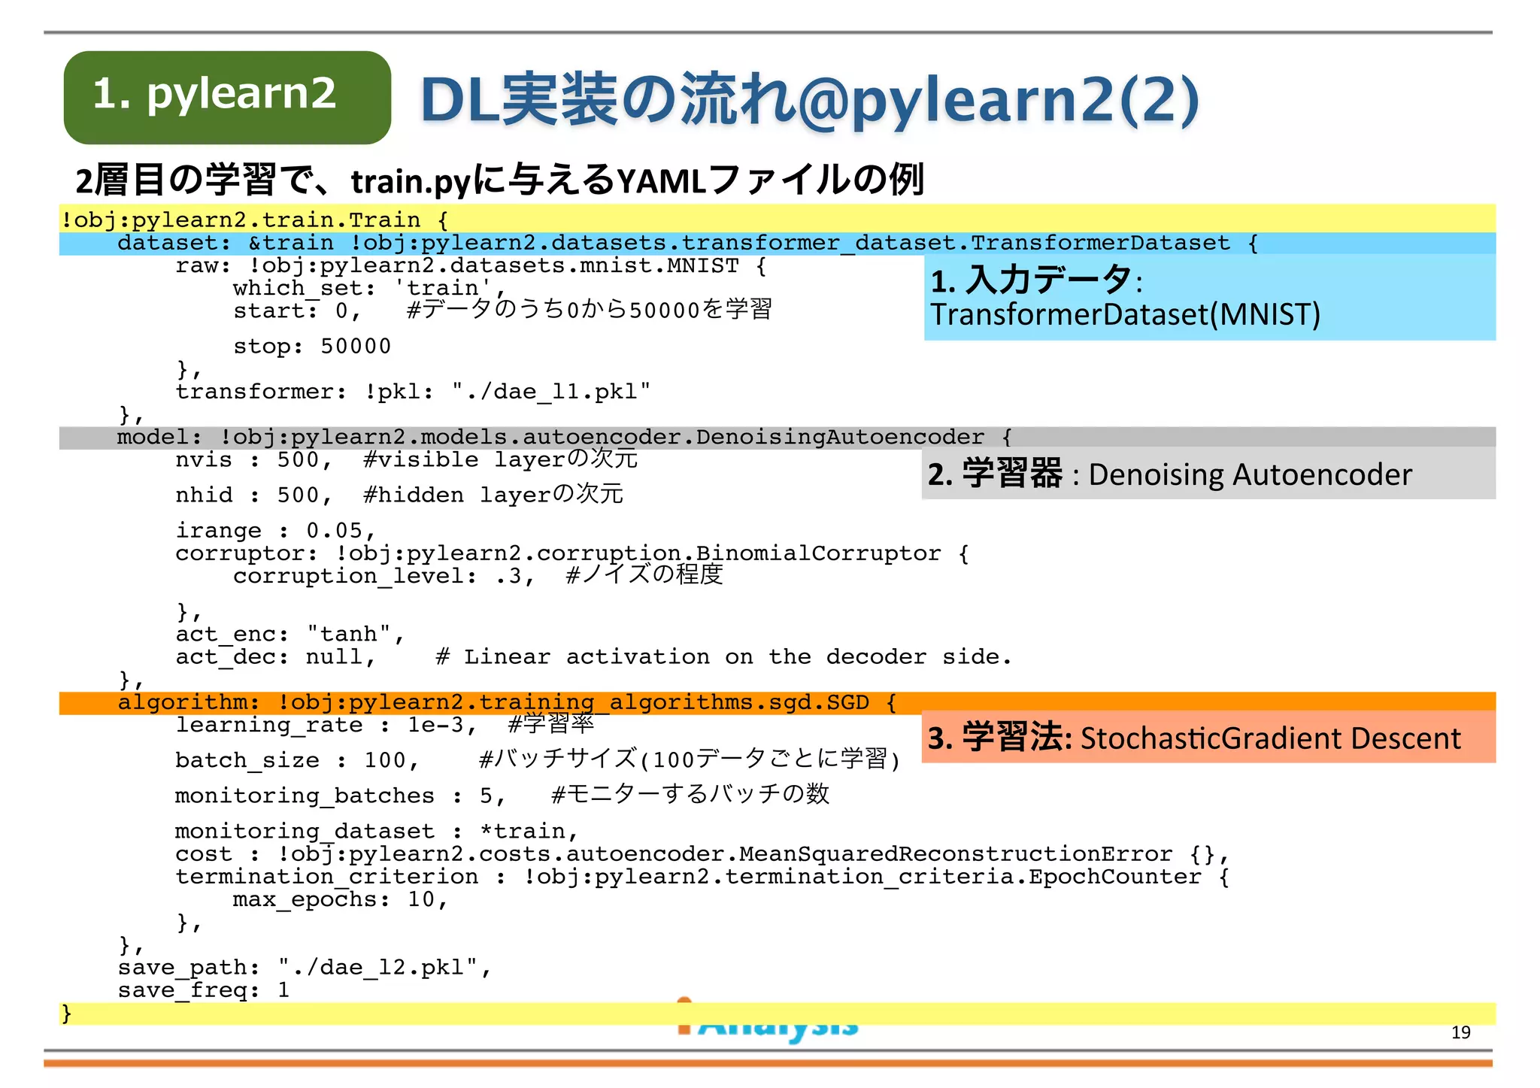Viewport: 1540px width, 1088px height.
Task: Click the '!obj:pylearn2.train.Train {' line
Action: point(255,220)
